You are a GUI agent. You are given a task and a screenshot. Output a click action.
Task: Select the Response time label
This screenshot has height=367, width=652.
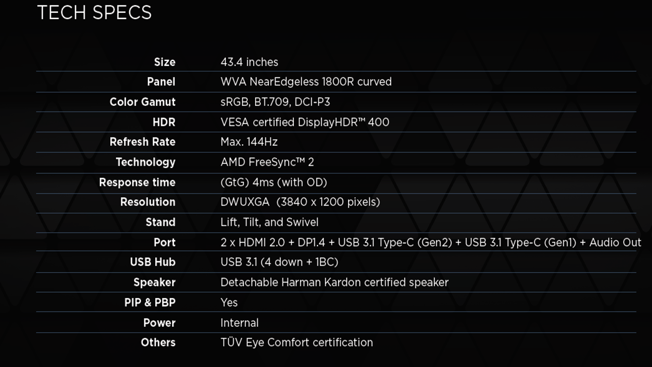coord(137,183)
